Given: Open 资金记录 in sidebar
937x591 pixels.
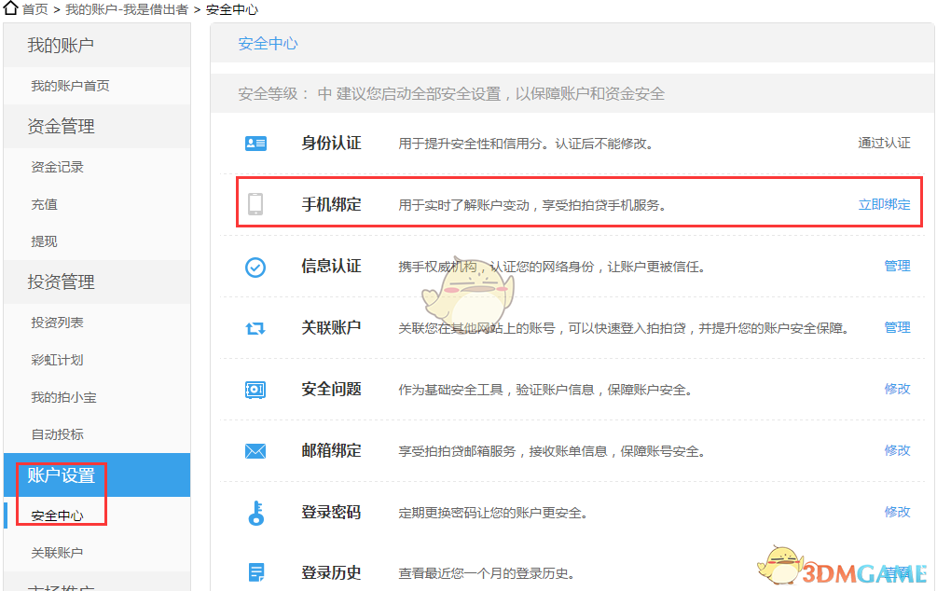Looking at the screenshot, I should (58, 167).
